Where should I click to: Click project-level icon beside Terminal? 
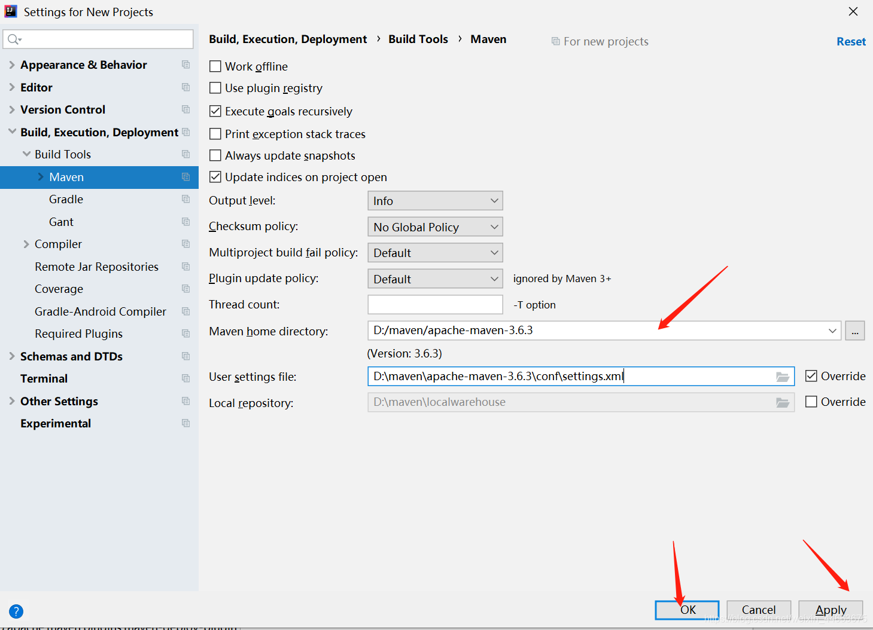click(x=186, y=378)
